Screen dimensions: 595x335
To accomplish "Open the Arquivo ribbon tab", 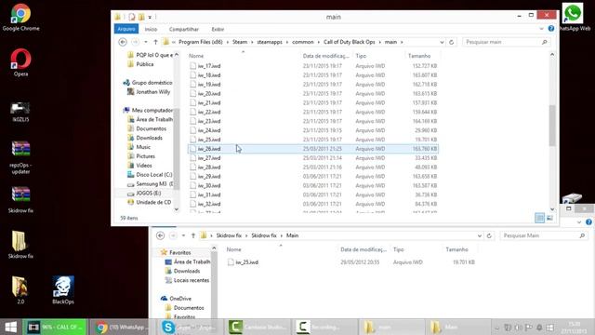I will pos(126,29).
